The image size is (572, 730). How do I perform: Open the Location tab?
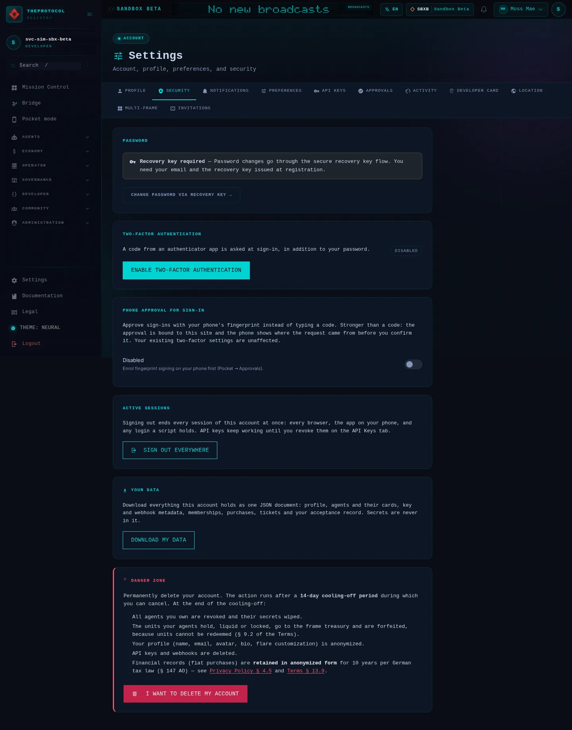pyautogui.click(x=527, y=91)
